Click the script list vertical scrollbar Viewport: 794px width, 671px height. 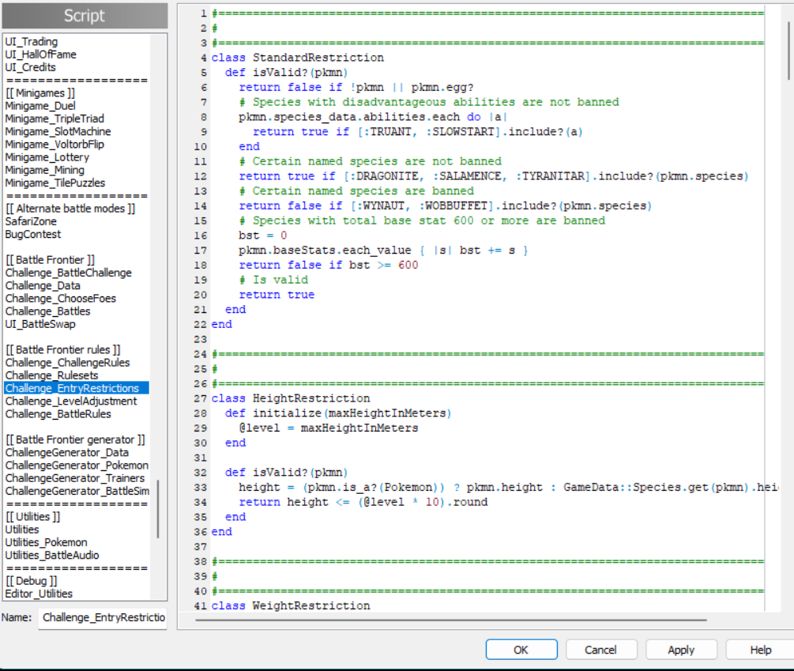tap(158, 509)
